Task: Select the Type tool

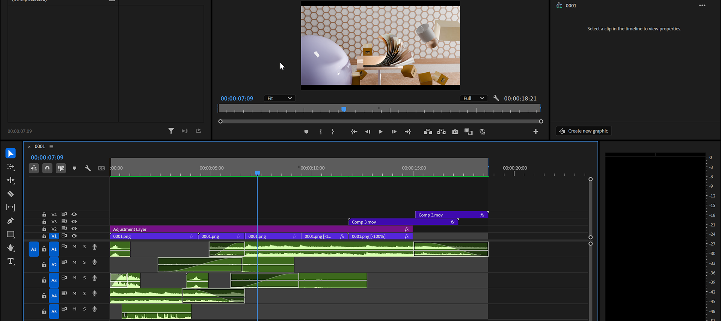Action: tap(11, 261)
